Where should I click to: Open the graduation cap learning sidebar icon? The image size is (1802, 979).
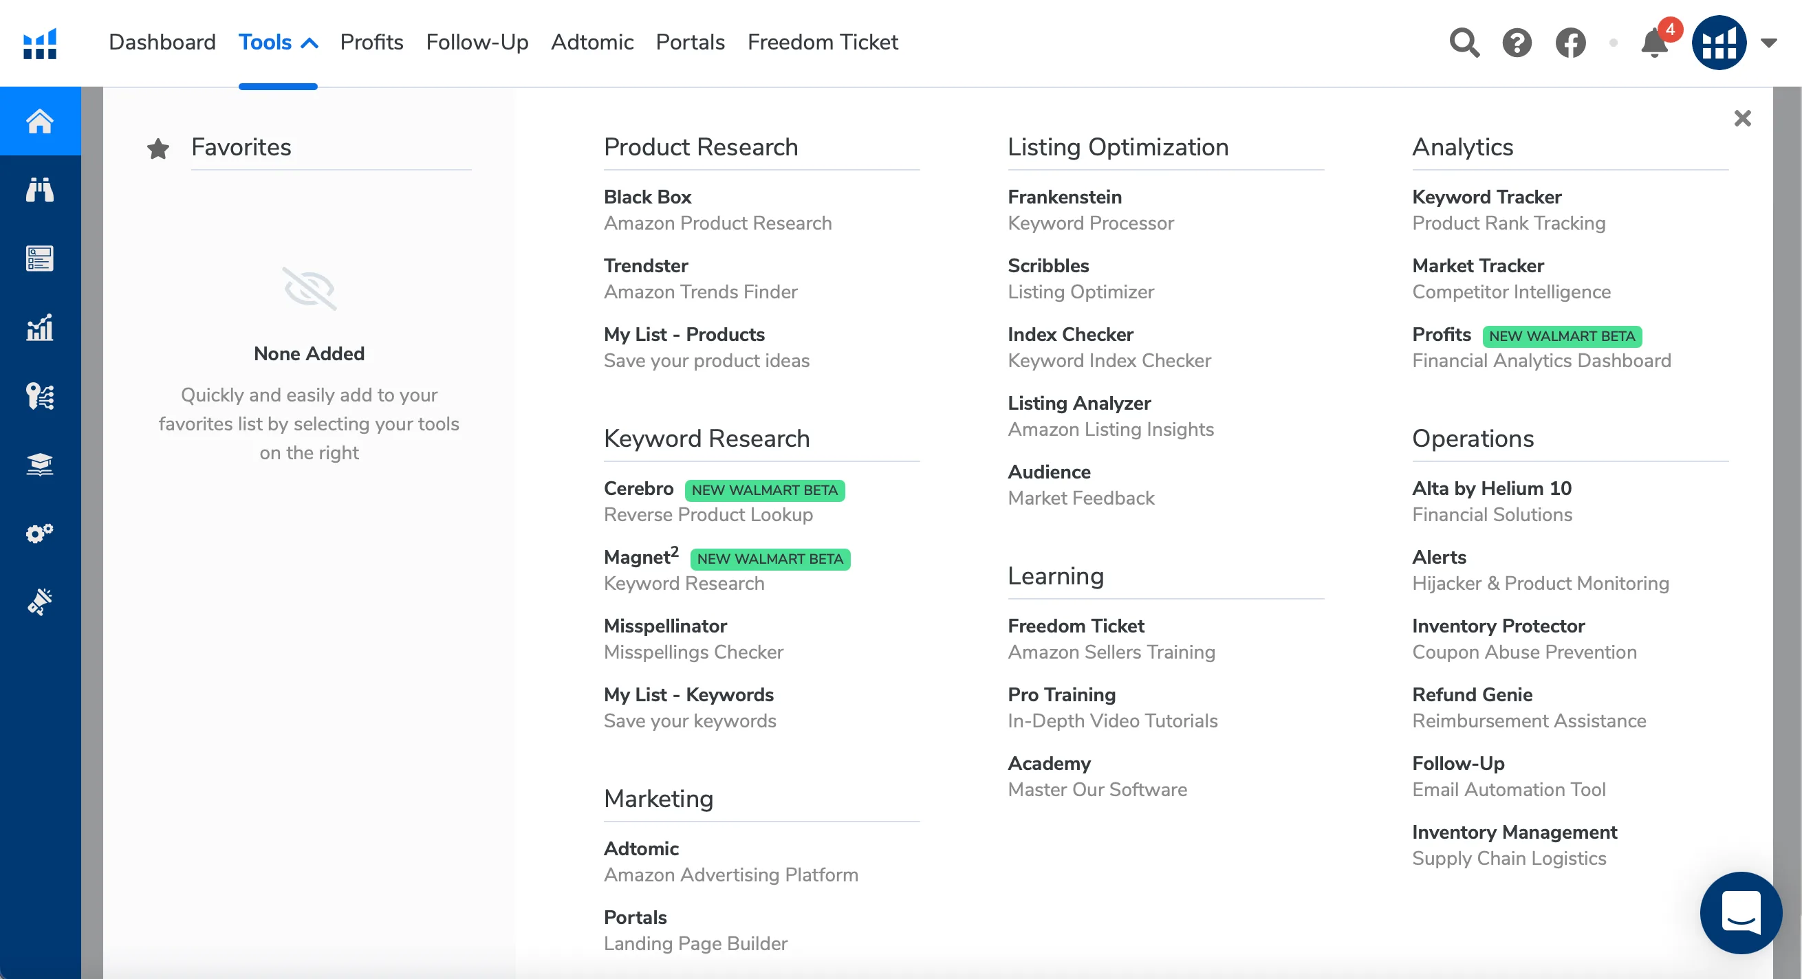click(x=40, y=464)
